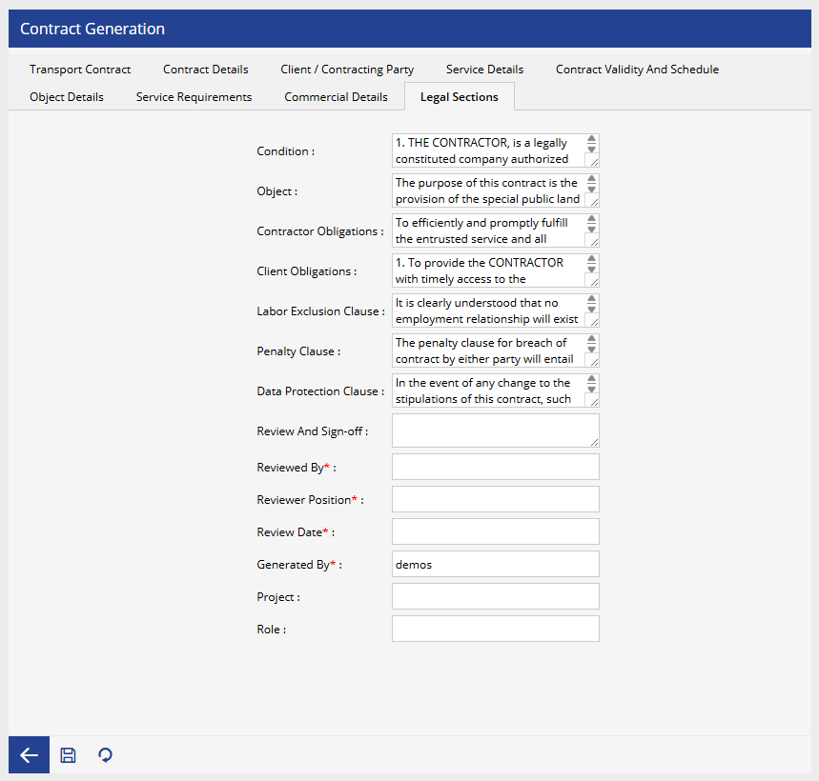
Task: Click the Role input field
Action: 495,629
